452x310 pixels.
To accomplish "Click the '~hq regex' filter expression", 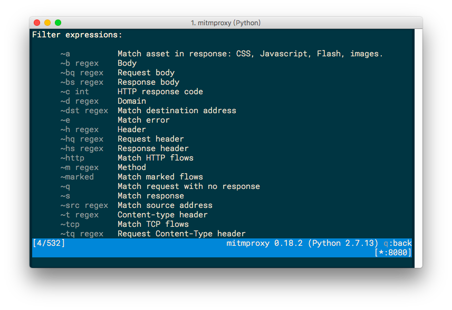I will tap(82, 139).
